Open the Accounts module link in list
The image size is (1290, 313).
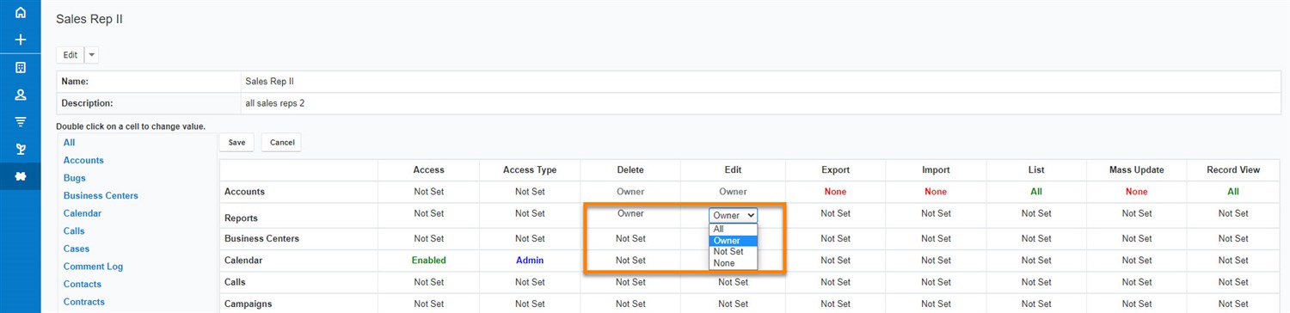coord(83,160)
